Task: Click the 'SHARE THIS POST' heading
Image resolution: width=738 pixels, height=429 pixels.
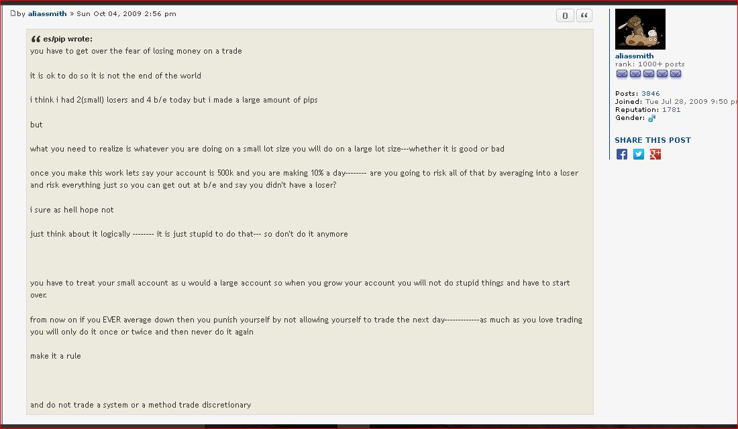Action: (x=652, y=140)
